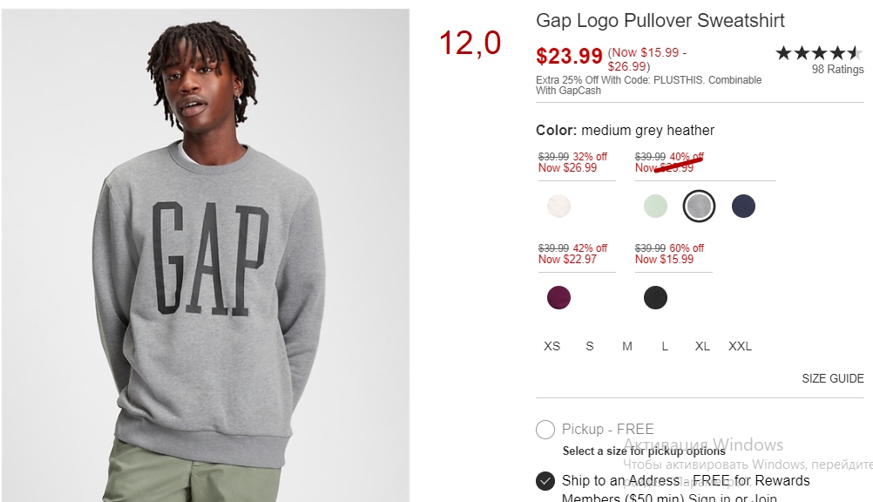Viewport: 873px width, 502px height.
Task: Click the model product photo
Action: click(206, 255)
